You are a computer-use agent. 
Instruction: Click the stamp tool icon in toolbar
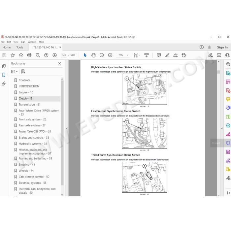[184, 55]
